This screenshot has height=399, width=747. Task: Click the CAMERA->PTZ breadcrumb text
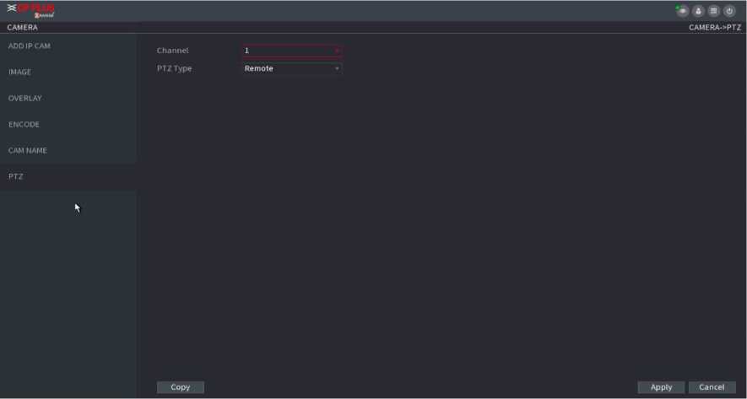tap(714, 28)
